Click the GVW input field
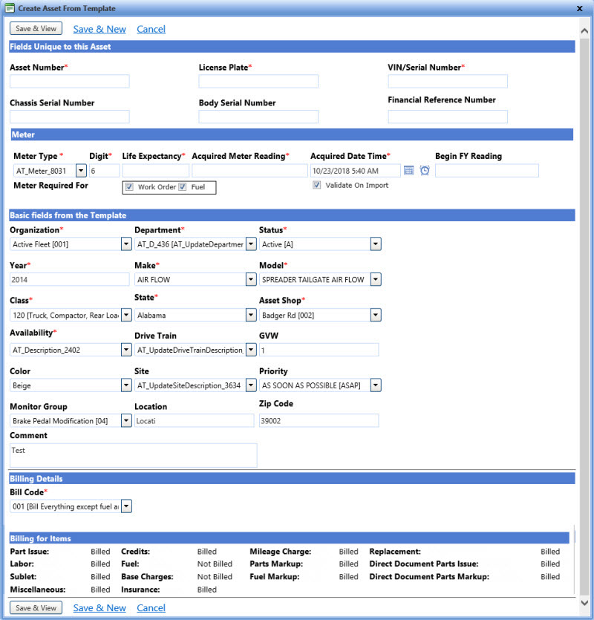Image resolution: width=594 pixels, height=620 pixels. click(319, 350)
